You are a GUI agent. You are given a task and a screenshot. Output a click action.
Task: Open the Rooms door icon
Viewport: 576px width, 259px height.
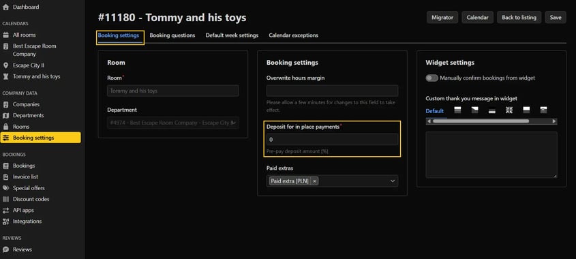[x=5, y=127]
